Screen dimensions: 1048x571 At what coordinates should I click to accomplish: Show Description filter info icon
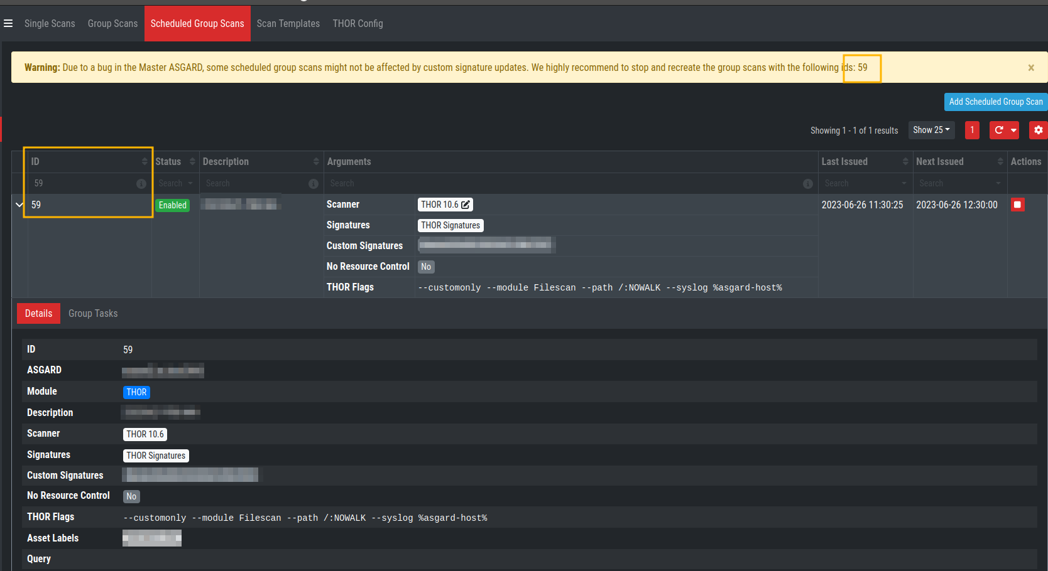click(x=314, y=184)
